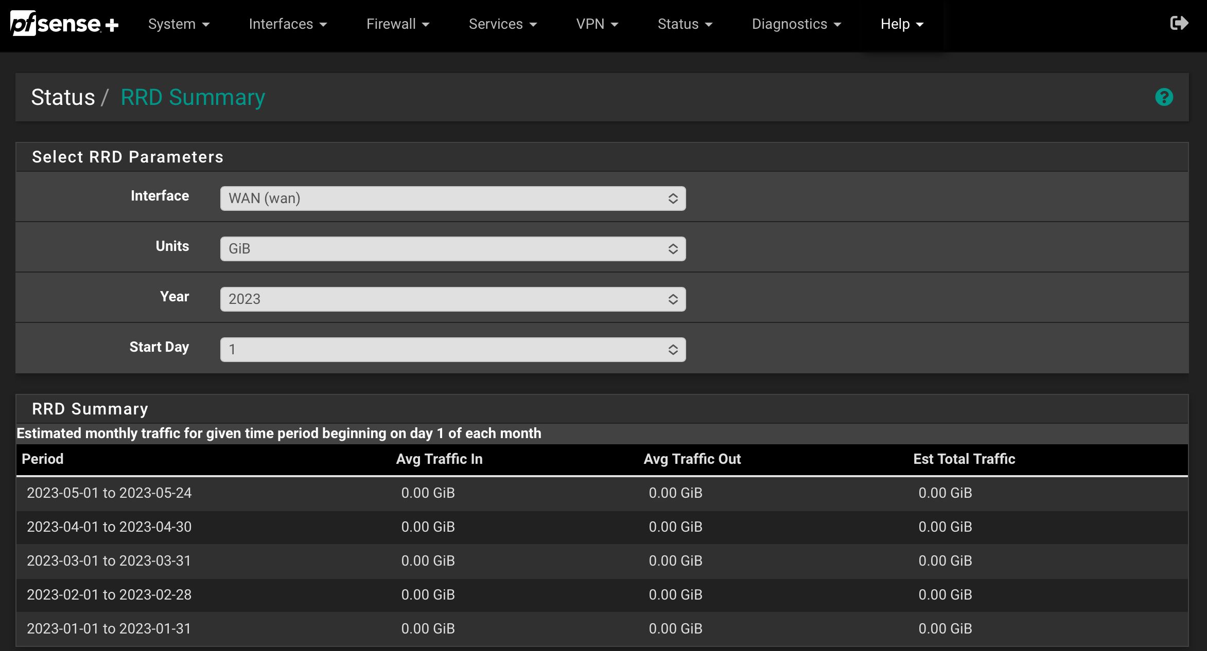Open the green help question-mark icon
Viewport: 1207px width, 651px height.
(1164, 97)
